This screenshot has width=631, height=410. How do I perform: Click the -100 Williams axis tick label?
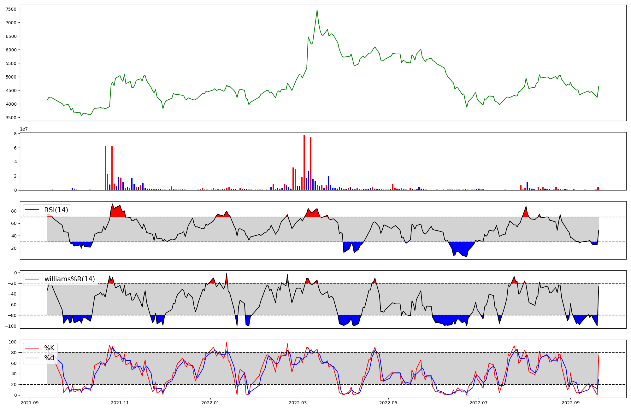(10, 326)
